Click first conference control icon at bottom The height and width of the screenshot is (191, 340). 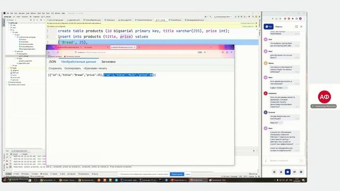(274, 172)
